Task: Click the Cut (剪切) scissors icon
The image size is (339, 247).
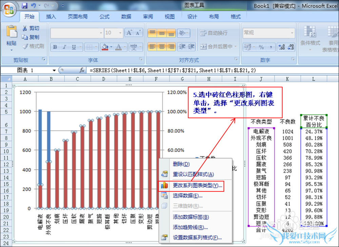Action: pos(25,28)
